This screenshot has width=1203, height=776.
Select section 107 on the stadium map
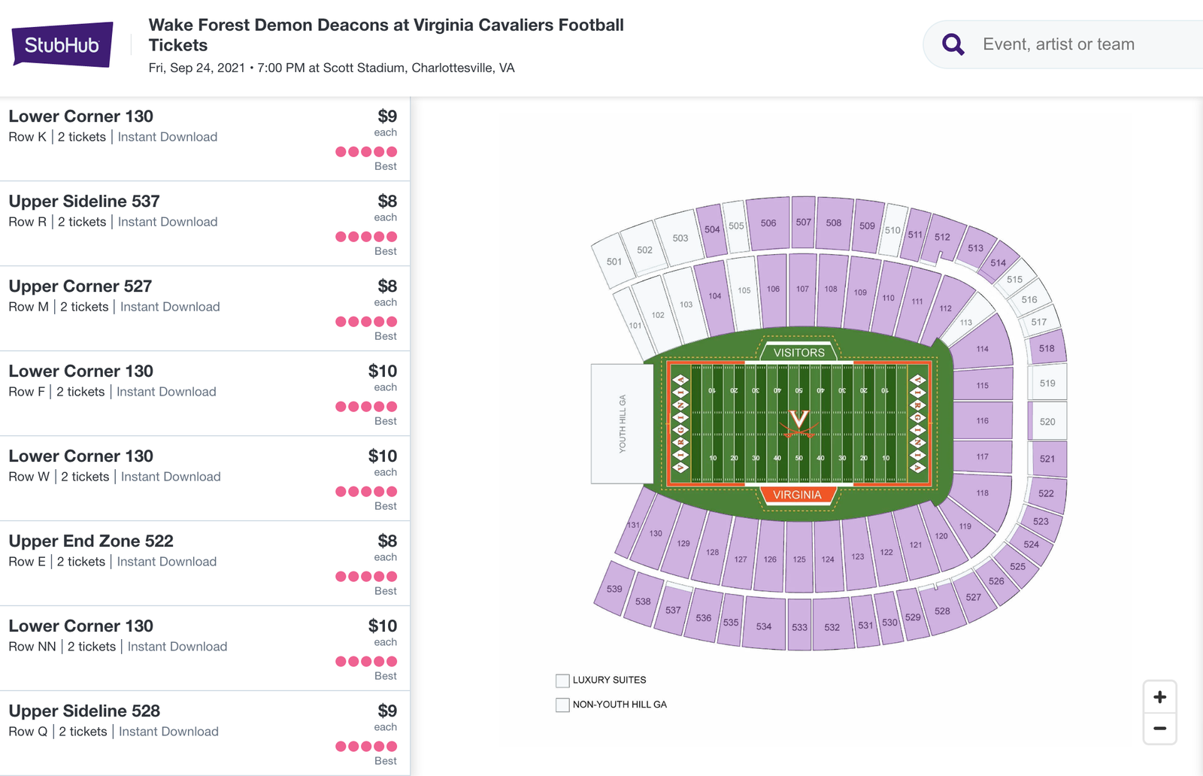pos(802,289)
